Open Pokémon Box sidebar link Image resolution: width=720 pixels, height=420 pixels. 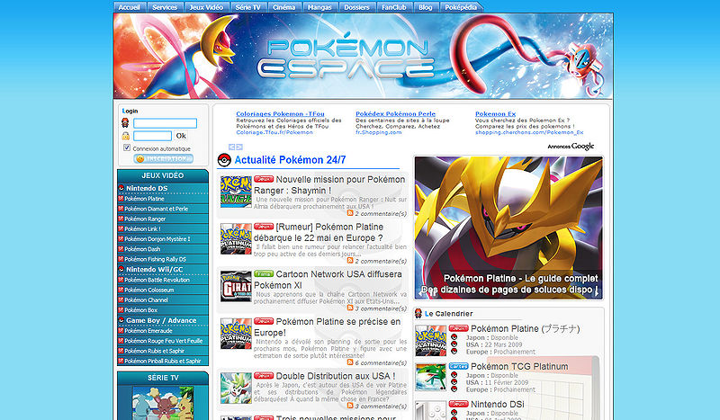pos(141,310)
